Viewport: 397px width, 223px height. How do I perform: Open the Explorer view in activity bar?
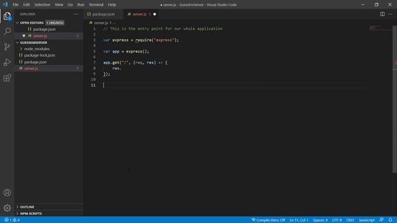tap(7, 17)
